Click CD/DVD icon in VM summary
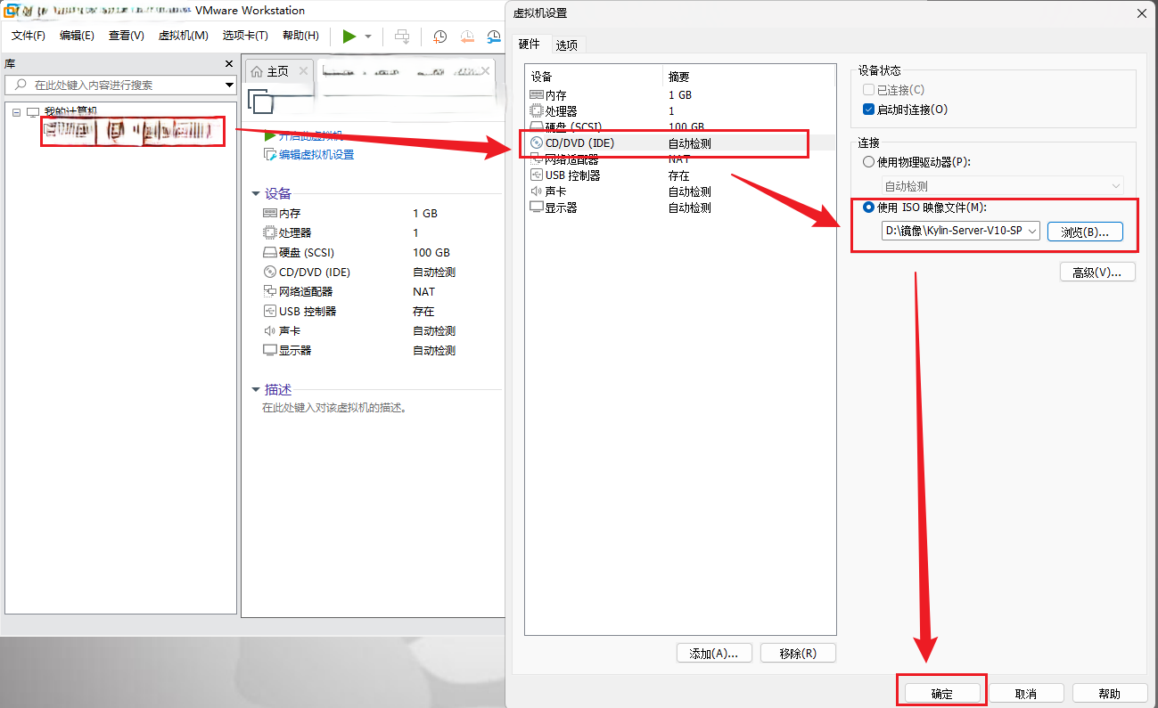The width and height of the screenshot is (1158, 708). tap(270, 273)
